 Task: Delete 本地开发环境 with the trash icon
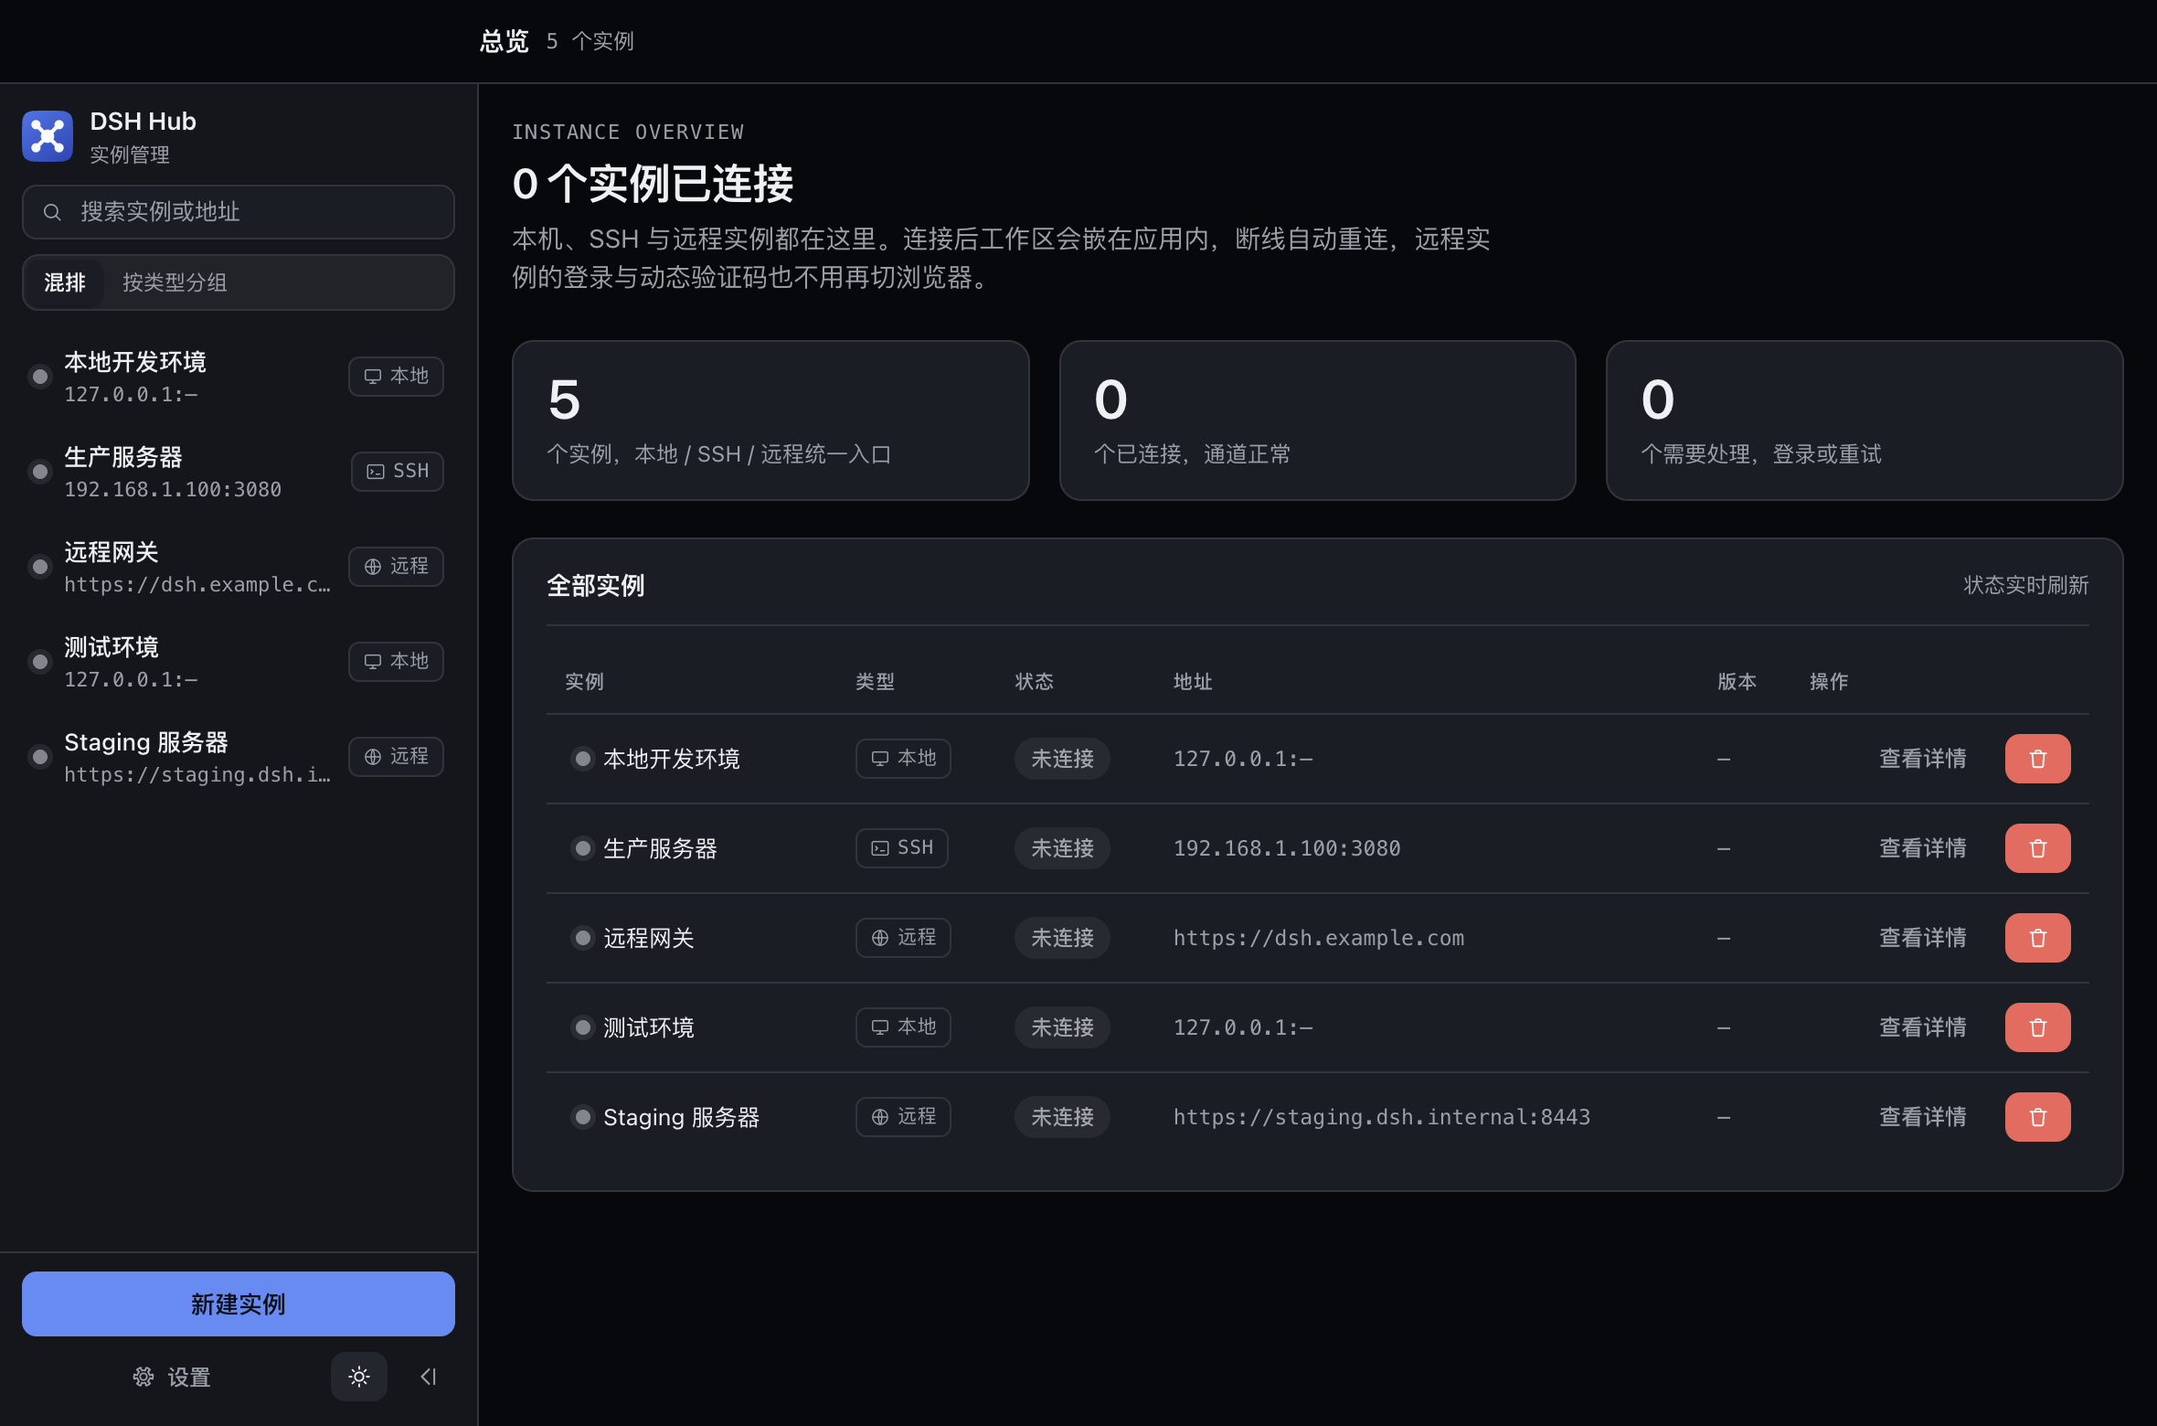tap(2038, 759)
